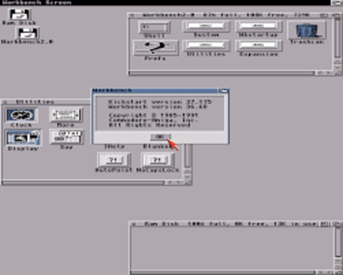
Task: Click scroll-down arrow in Utilities window
Action: [187, 177]
